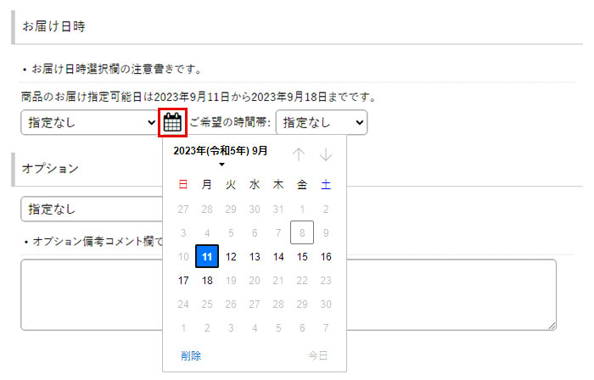Select September 15 in the calendar
This screenshot has height=380, width=594.
[302, 257]
